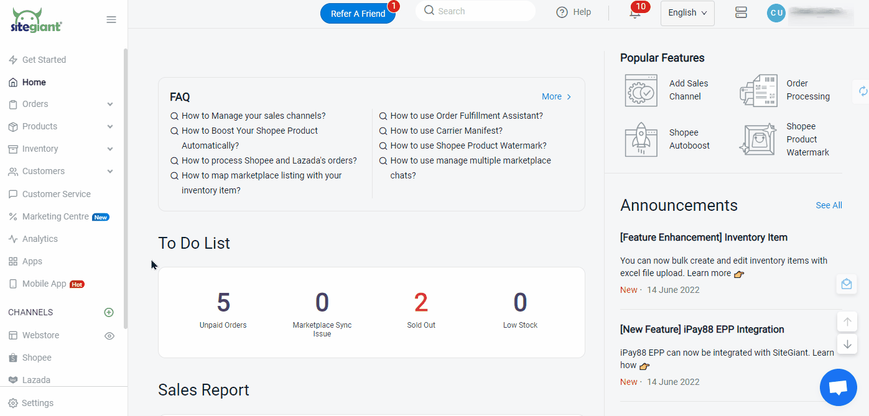Click the Sold Out count 2
Screen dimensions: 869x416
pos(421,303)
